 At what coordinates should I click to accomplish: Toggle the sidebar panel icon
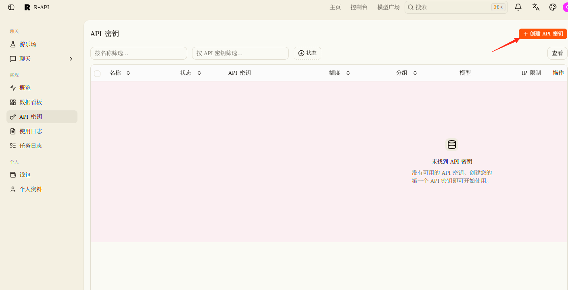click(11, 7)
